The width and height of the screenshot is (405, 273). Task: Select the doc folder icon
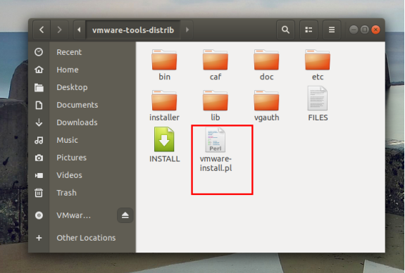coord(266,60)
